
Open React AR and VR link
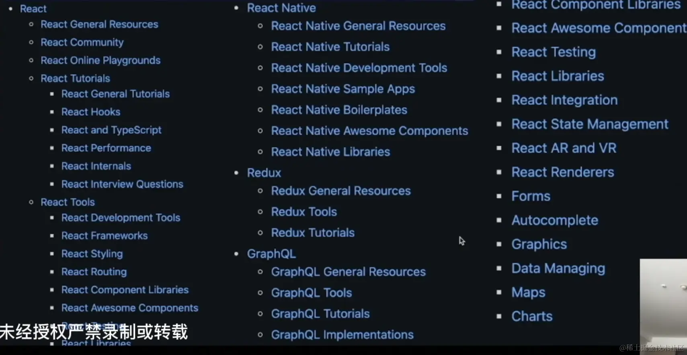(564, 148)
